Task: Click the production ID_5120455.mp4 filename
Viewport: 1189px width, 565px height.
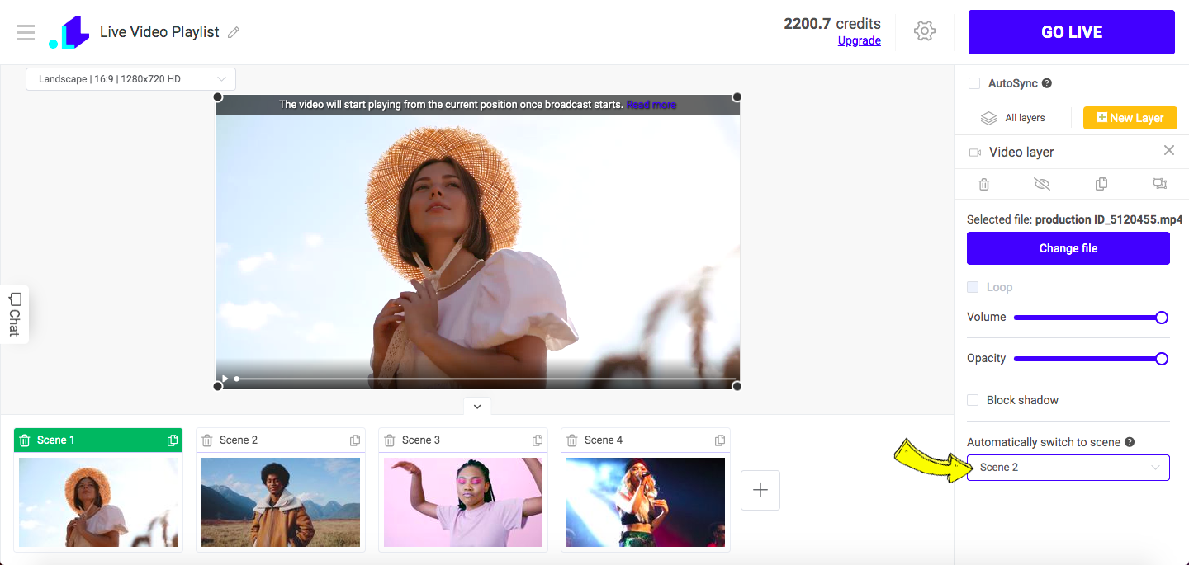Action: (1109, 219)
